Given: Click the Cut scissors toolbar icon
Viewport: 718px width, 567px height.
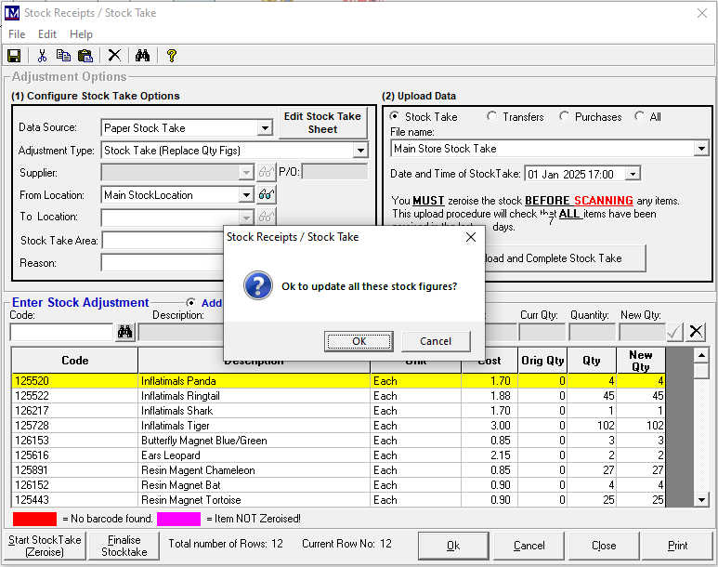Looking at the screenshot, I should pyautogui.click(x=42, y=56).
